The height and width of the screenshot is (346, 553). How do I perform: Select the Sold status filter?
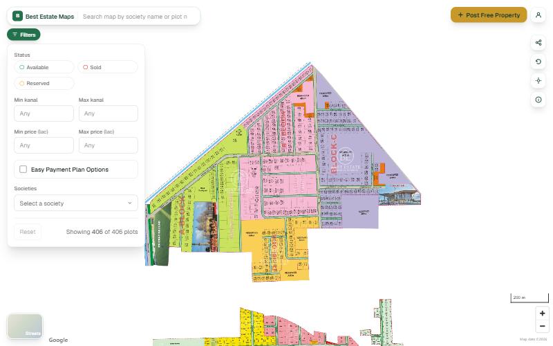(108, 67)
